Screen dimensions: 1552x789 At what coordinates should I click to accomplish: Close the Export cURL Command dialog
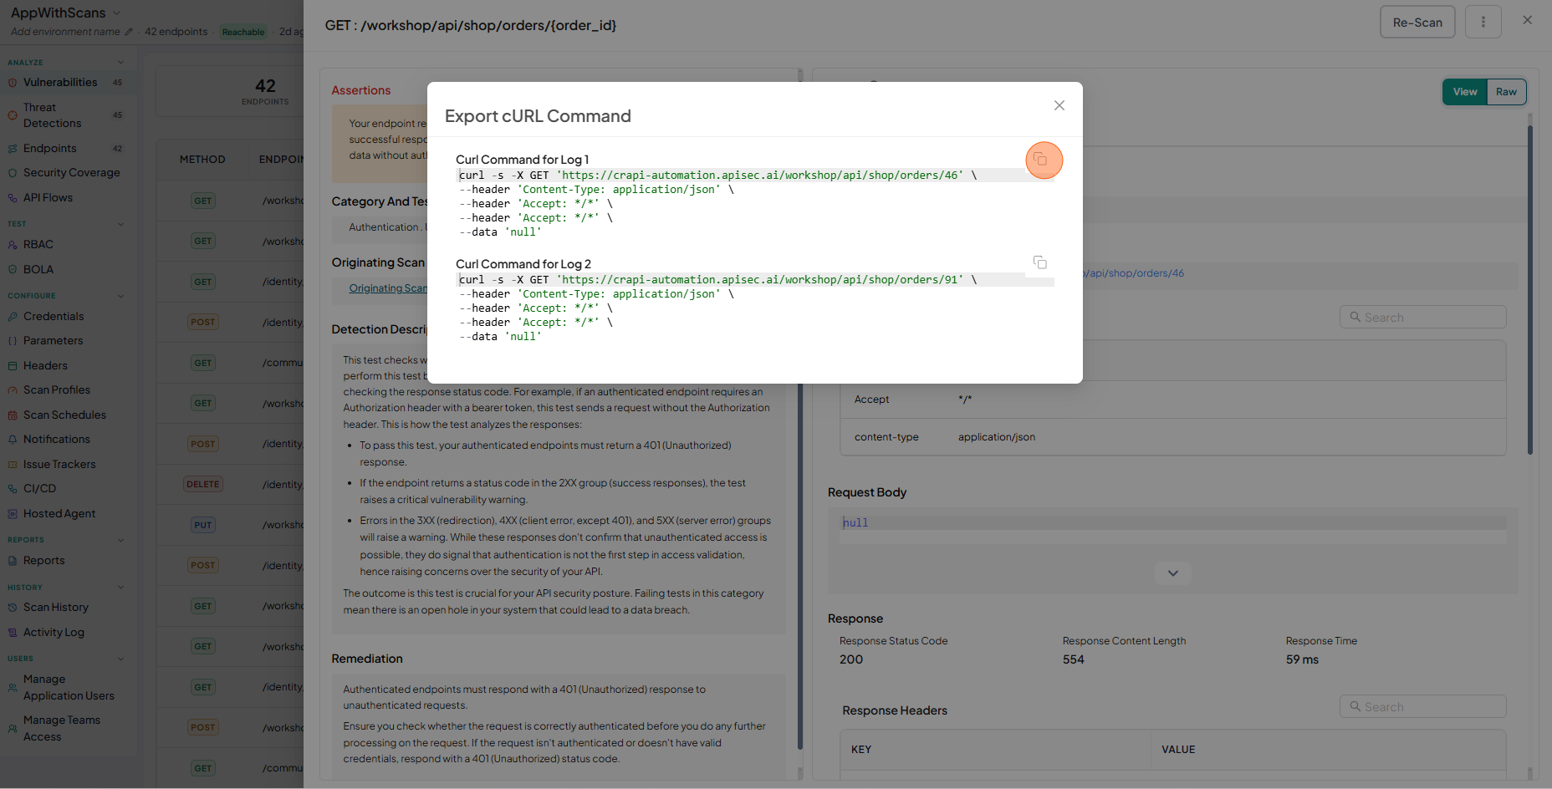(x=1059, y=105)
